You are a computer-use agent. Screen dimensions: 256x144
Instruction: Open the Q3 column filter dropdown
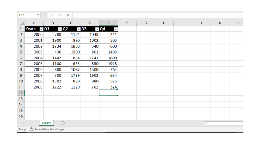tap(97, 29)
